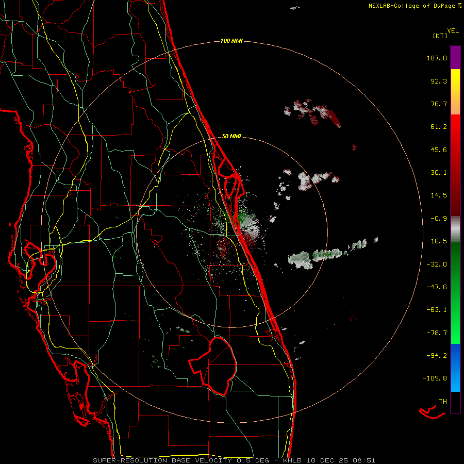Image resolution: width=464 pixels, height=464 pixels.
Task: Select the -16.5 scale value
Action: pyautogui.click(x=437, y=241)
